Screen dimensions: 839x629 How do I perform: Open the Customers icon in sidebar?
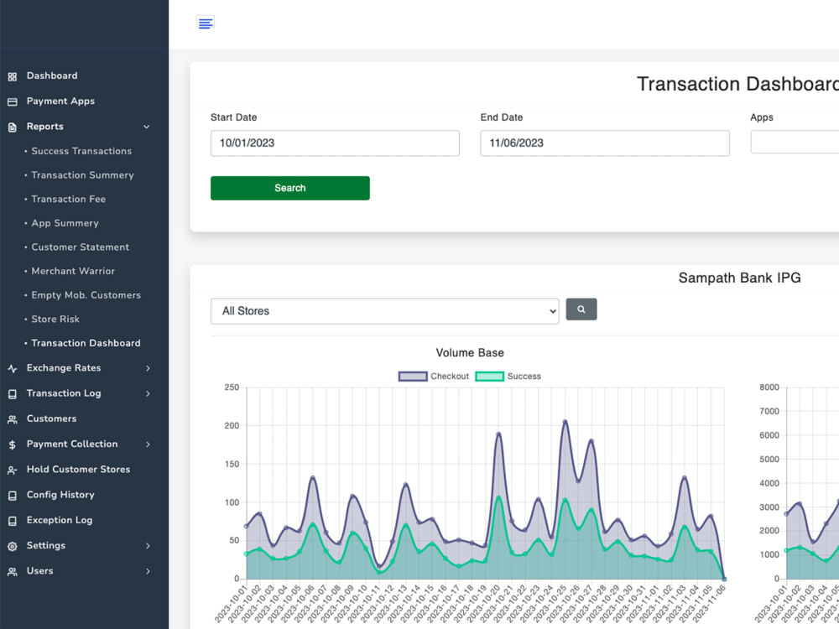click(x=14, y=418)
